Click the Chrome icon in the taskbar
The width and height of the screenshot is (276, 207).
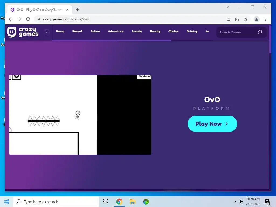click(119, 202)
